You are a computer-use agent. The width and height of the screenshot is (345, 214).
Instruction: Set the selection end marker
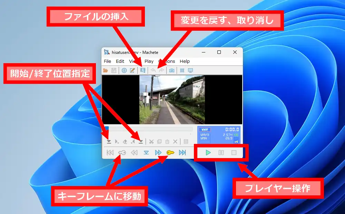click(141, 142)
